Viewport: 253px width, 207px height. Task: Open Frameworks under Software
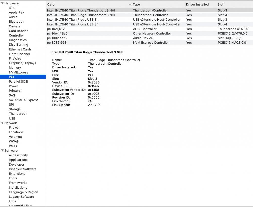18,183
